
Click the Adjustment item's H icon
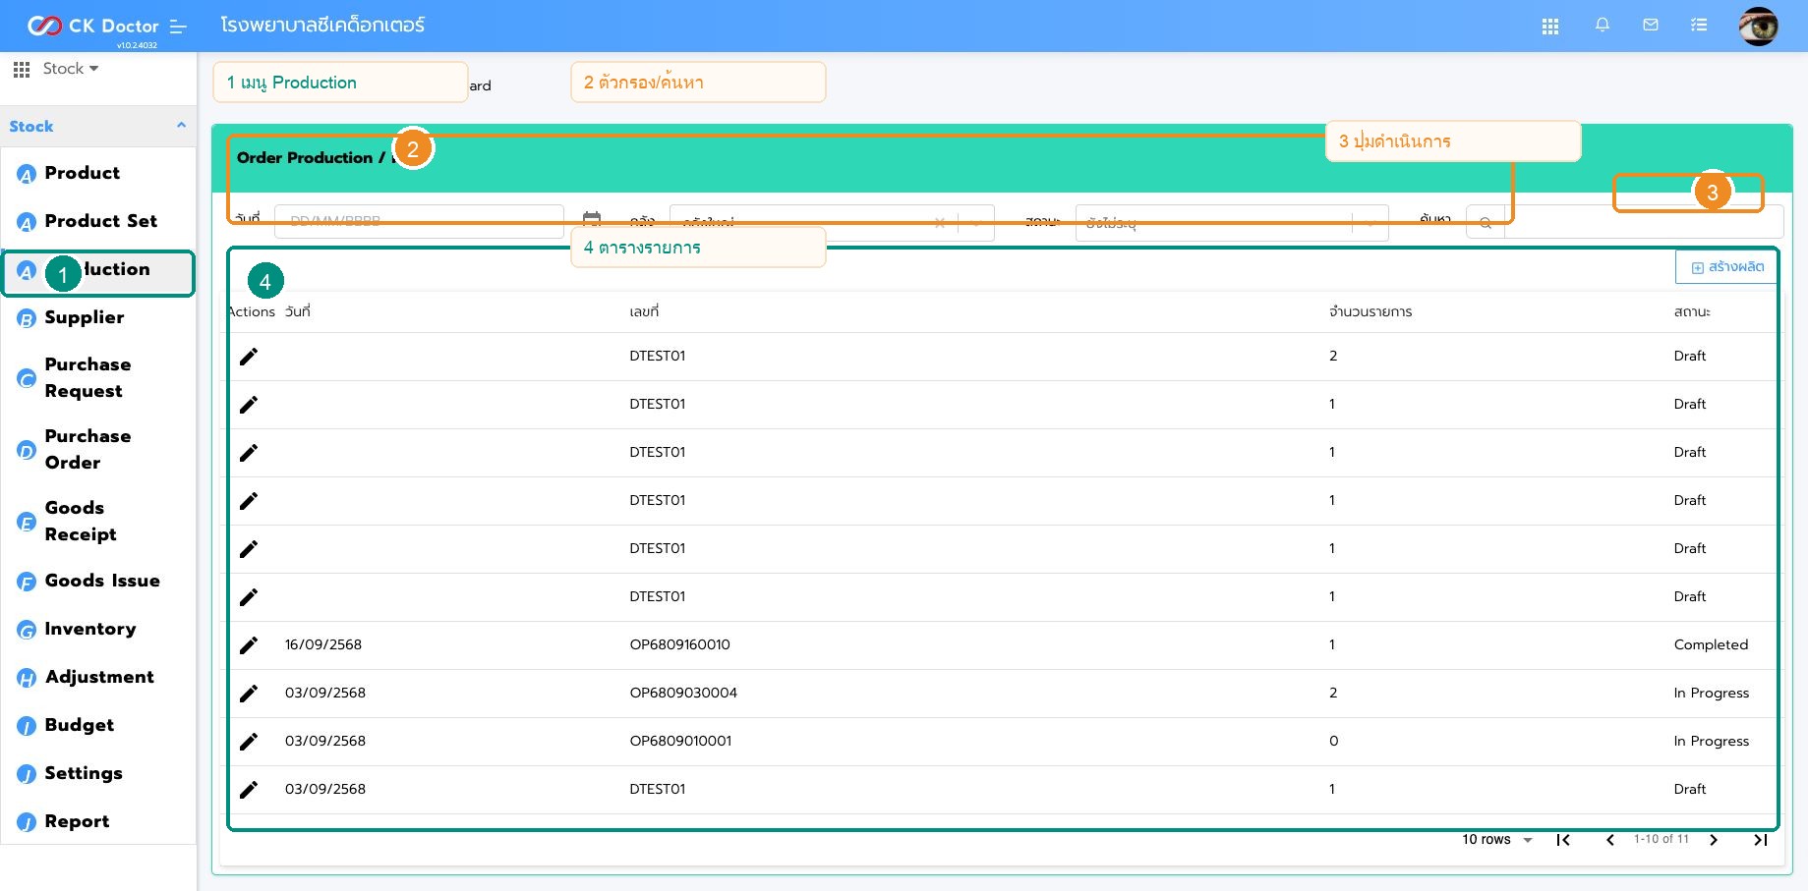pos(27,678)
